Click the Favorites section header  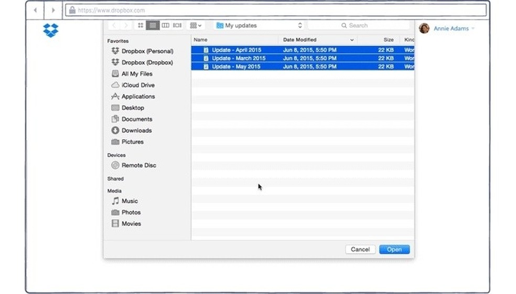coord(118,41)
